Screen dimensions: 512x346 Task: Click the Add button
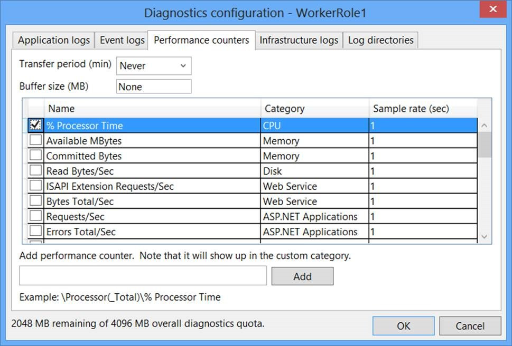(302, 276)
